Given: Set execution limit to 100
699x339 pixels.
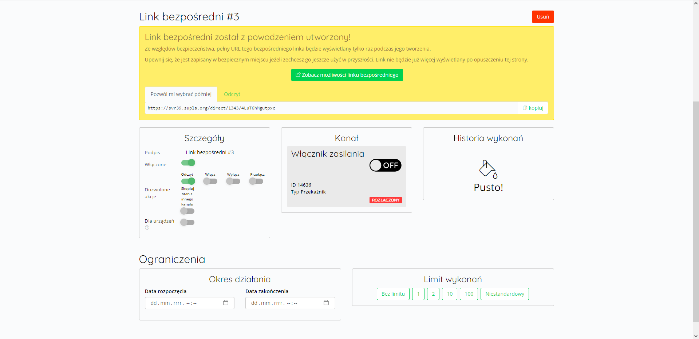Looking at the screenshot, I should (469, 294).
